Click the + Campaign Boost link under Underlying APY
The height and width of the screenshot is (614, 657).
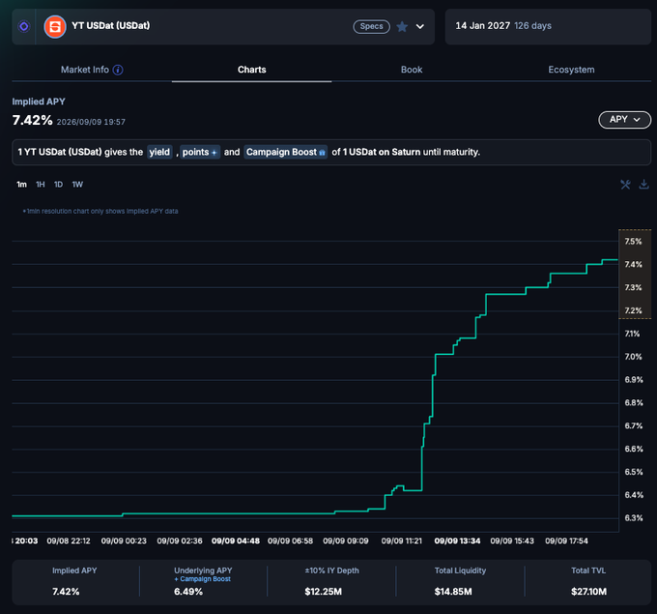coord(202,579)
